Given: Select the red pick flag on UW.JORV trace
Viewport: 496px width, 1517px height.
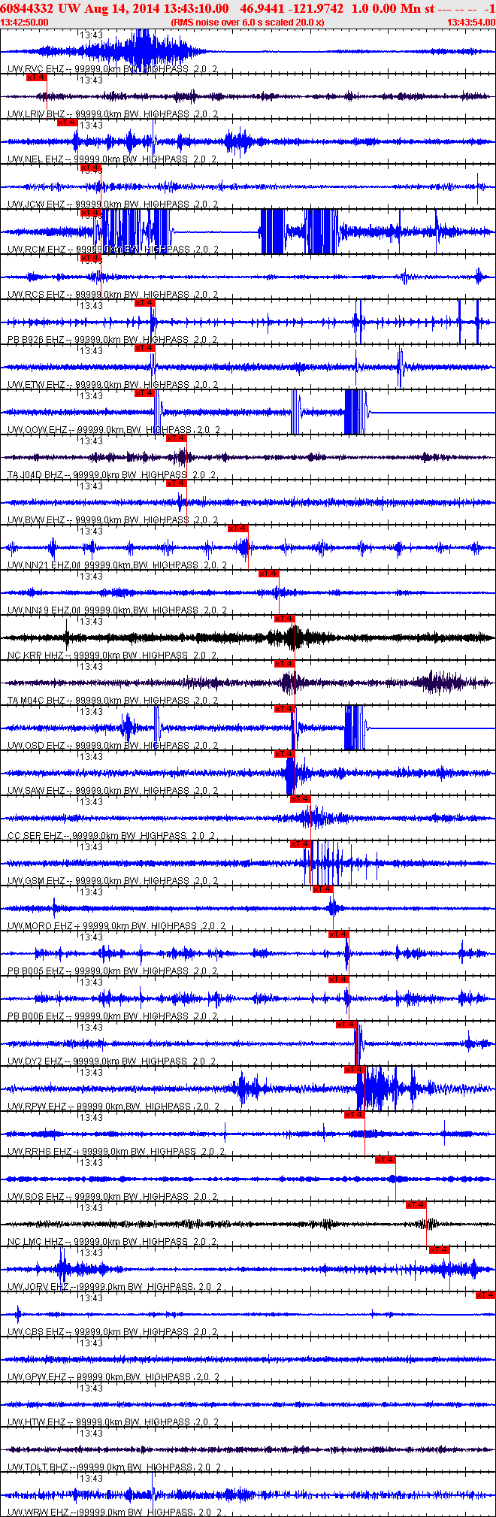Looking at the screenshot, I should coord(440,1250).
